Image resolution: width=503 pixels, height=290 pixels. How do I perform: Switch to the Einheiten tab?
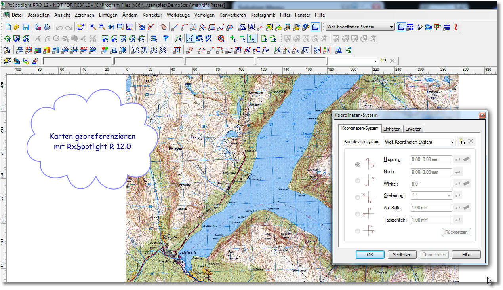tap(392, 129)
